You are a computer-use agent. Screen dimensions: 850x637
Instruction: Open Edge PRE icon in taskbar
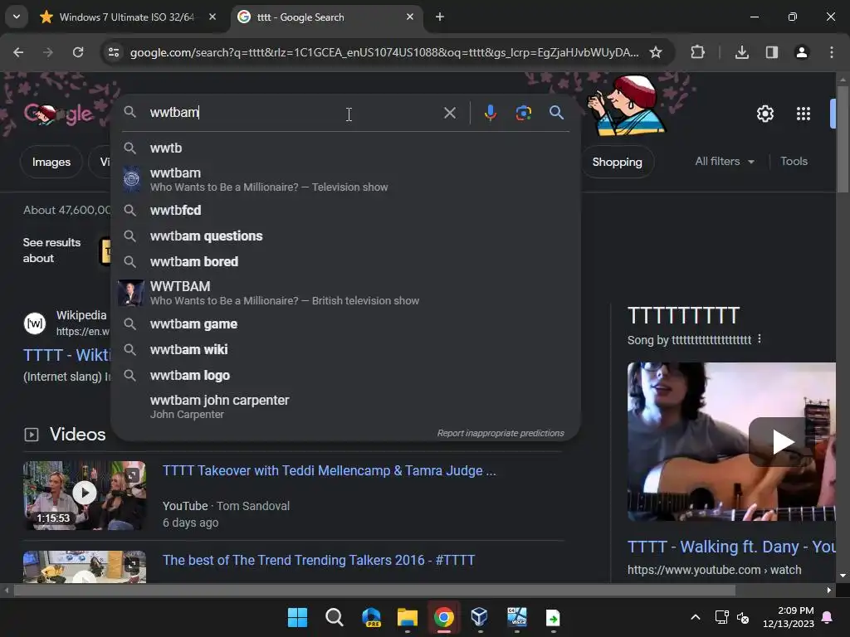click(x=371, y=617)
